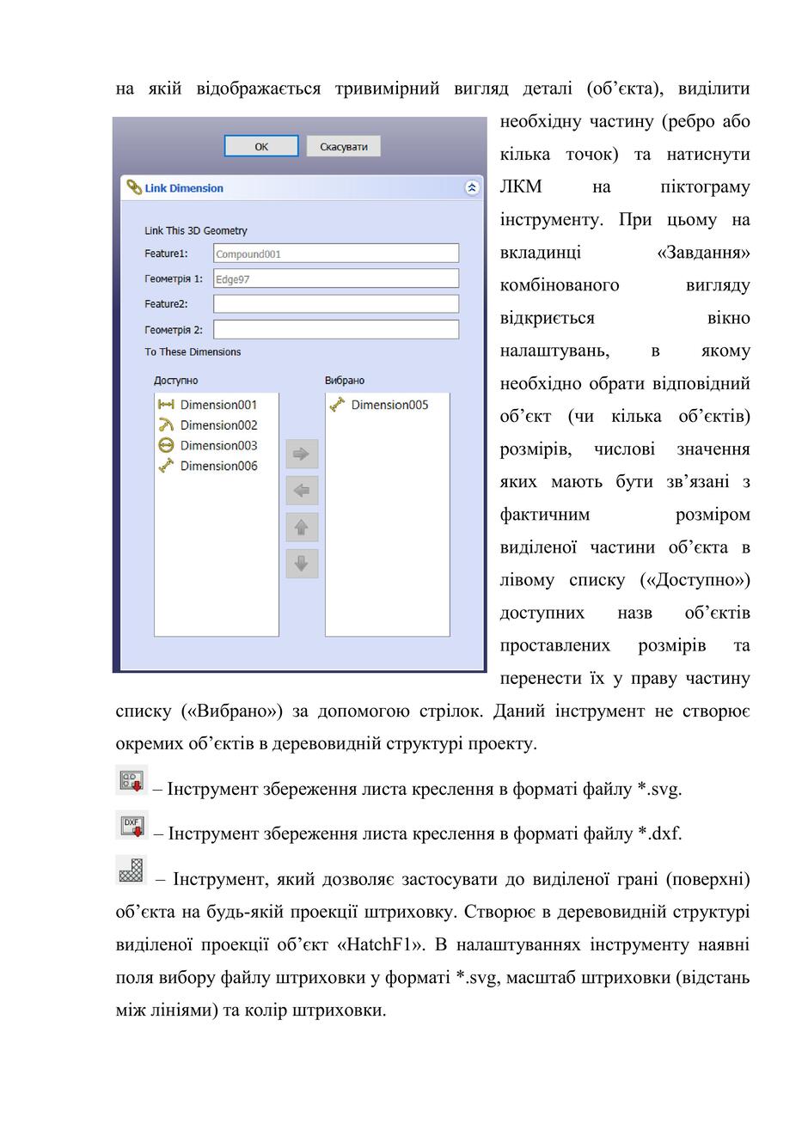
Task: Click the hatch tool icon
Action: 131,870
